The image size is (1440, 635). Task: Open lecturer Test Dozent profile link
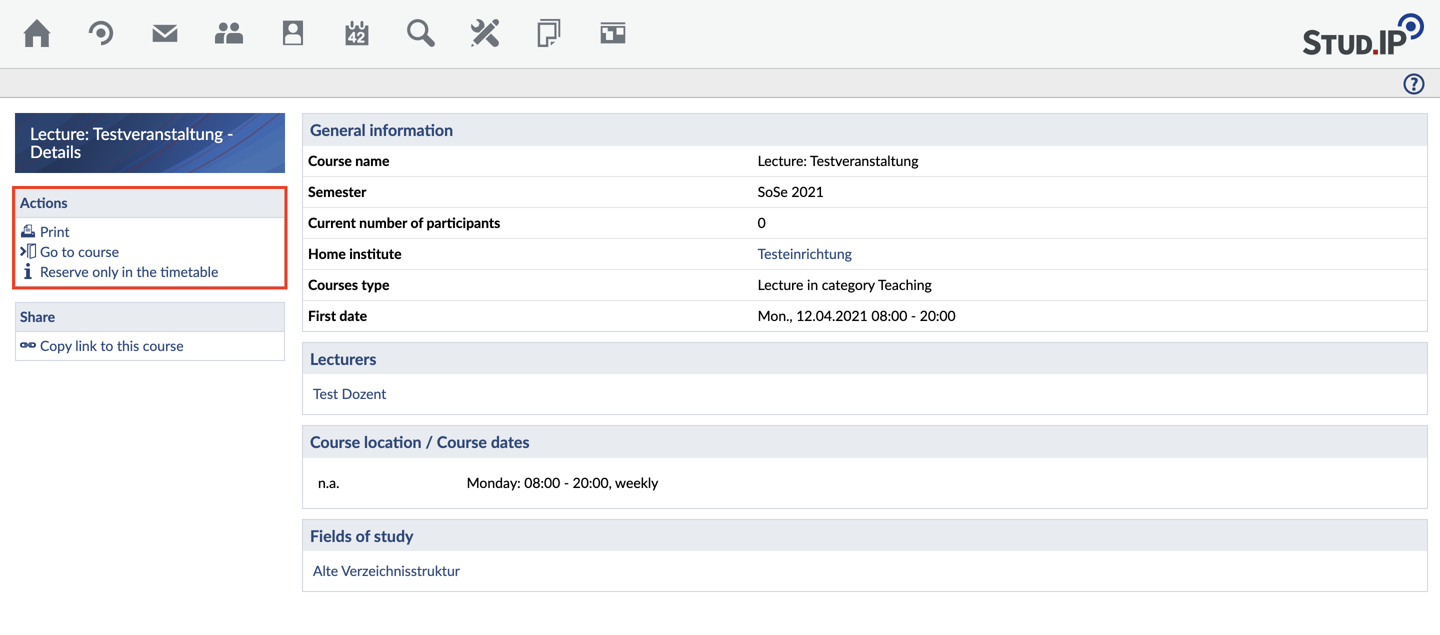(349, 394)
